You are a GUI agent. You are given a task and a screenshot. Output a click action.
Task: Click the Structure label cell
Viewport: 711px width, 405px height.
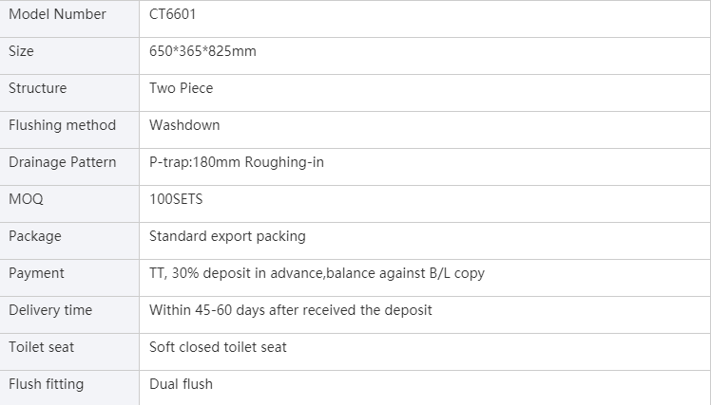click(69, 93)
